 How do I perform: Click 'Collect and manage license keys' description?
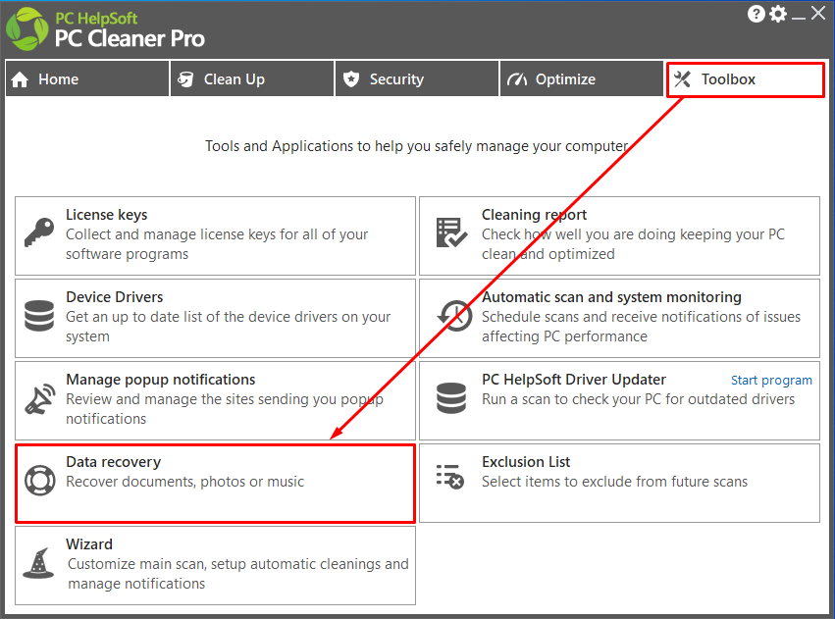[x=217, y=244]
